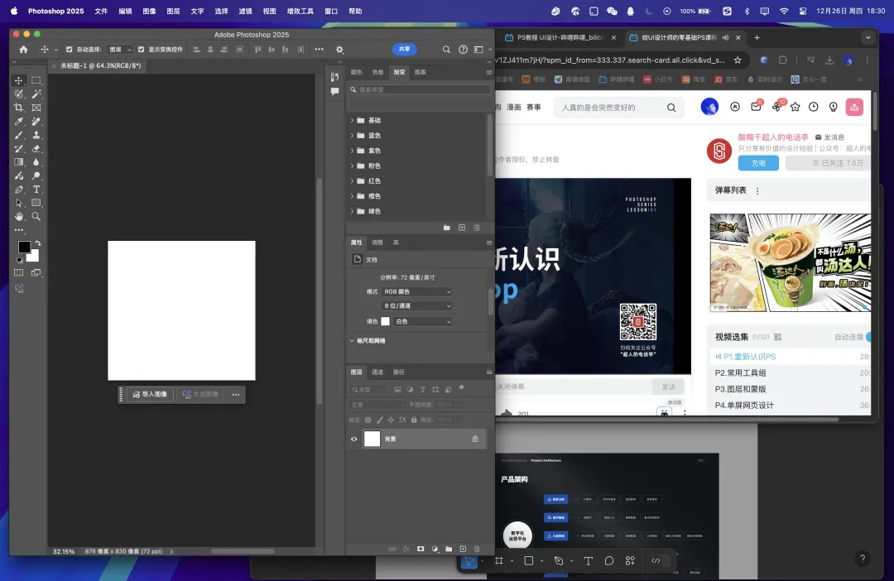Click the black foreground color swatch

tap(24, 247)
